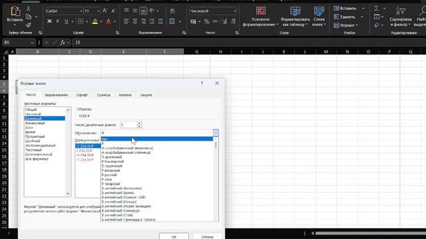The image size is (426, 239).
Task: Switch to Шрифт tab in dialog
Action: tap(82, 95)
